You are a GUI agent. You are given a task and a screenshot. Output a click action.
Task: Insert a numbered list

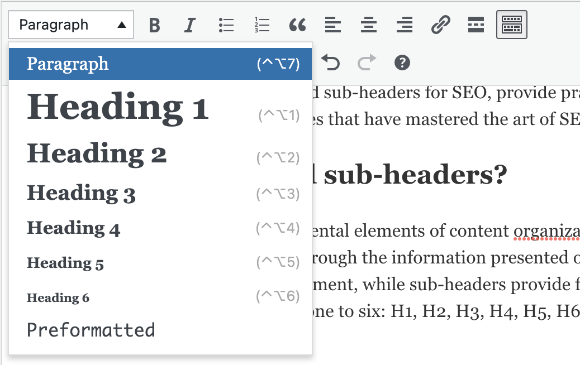coord(262,25)
